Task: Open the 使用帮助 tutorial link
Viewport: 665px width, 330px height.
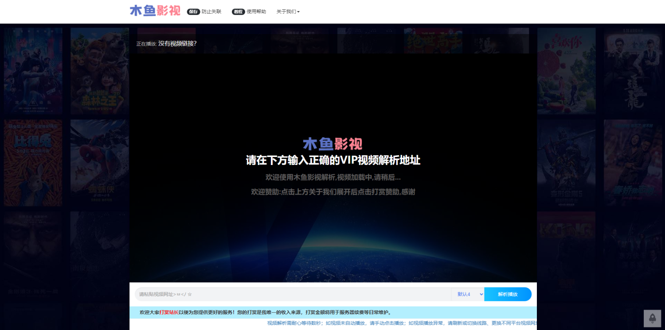Action: click(x=256, y=12)
